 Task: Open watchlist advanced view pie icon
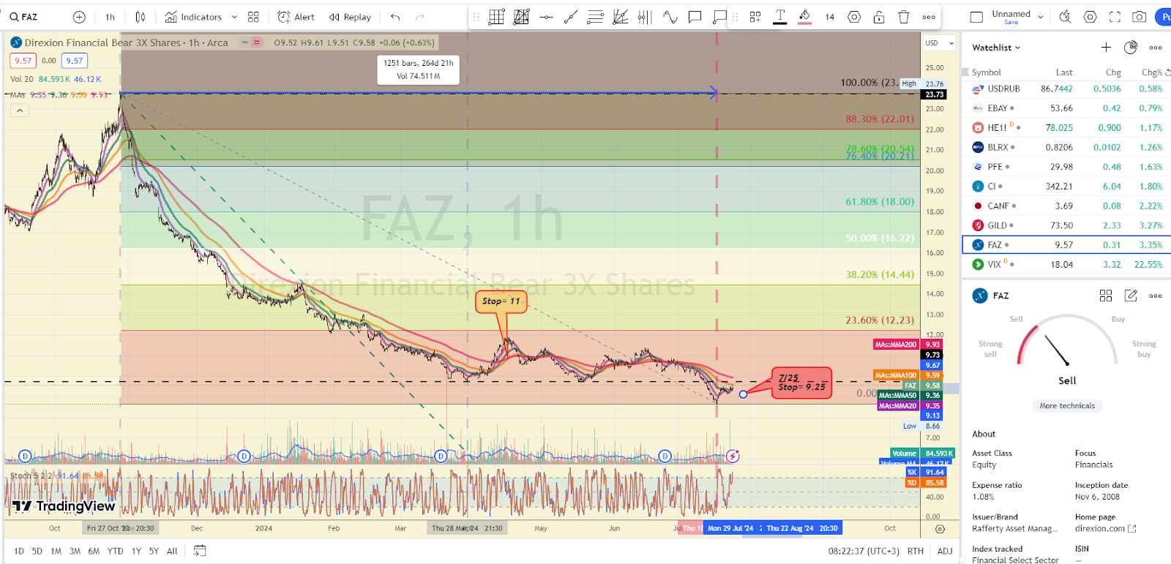(1131, 48)
